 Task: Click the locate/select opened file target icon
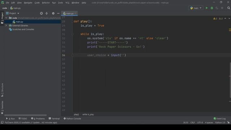pyautogui.click(x=42, y=13)
